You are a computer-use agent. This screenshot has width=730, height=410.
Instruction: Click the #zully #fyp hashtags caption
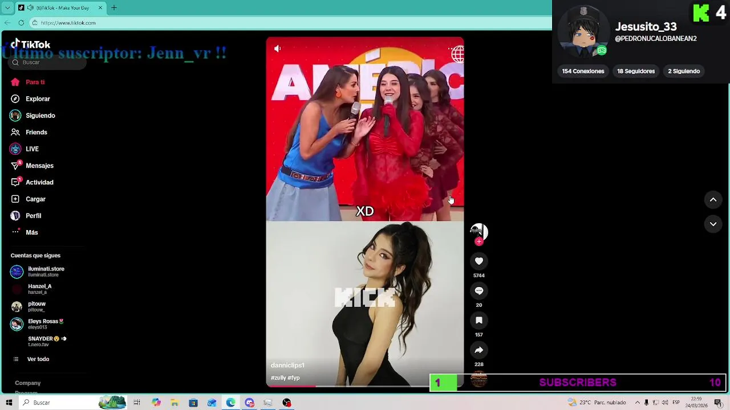pyautogui.click(x=285, y=378)
